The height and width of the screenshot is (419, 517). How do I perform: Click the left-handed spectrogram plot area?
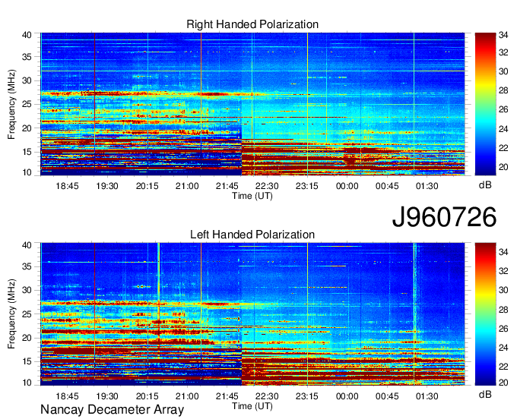coord(252,314)
